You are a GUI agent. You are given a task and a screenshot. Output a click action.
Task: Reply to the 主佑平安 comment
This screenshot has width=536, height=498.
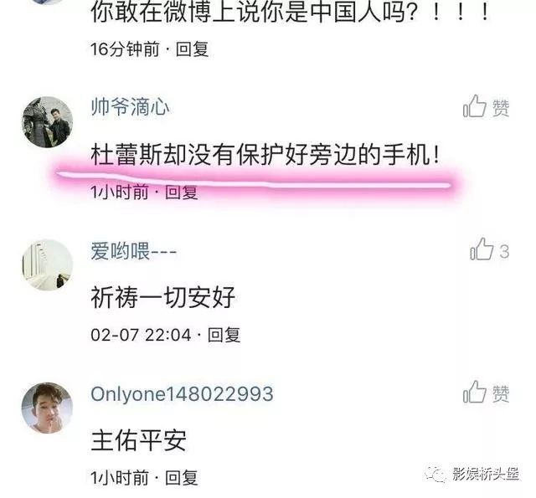point(181,477)
